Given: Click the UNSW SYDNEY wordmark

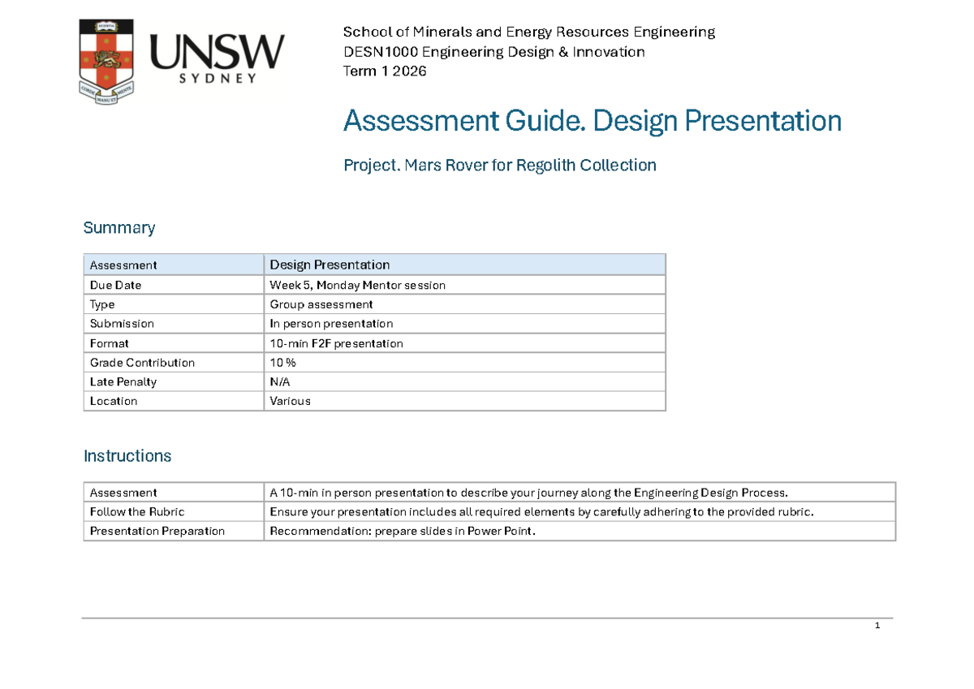Looking at the screenshot, I should 217,58.
